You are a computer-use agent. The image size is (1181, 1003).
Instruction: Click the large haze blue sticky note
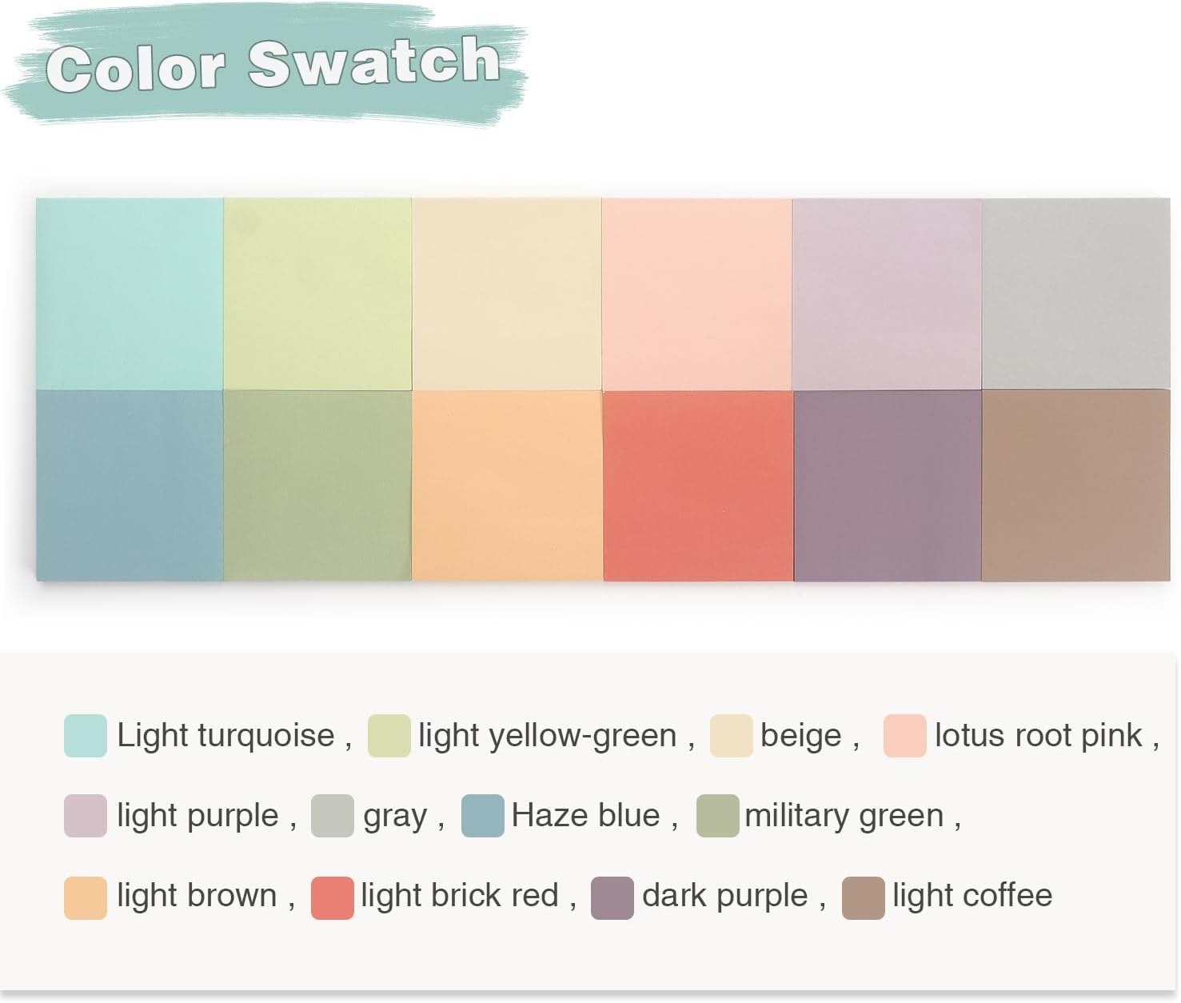tap(130, 486)
